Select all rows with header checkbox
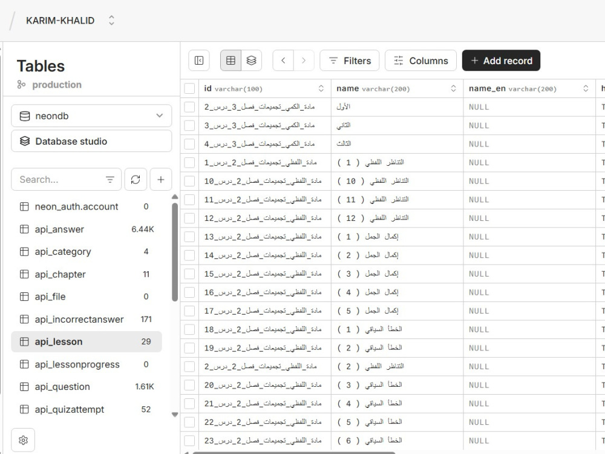The image size is (605, 454). [x=189, y=88]
